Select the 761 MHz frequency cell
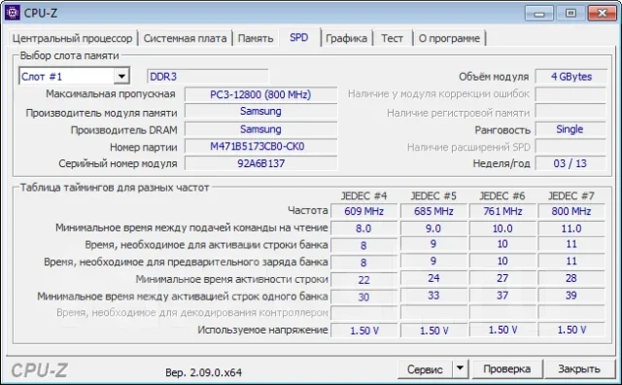 click(x=502, y=211)
